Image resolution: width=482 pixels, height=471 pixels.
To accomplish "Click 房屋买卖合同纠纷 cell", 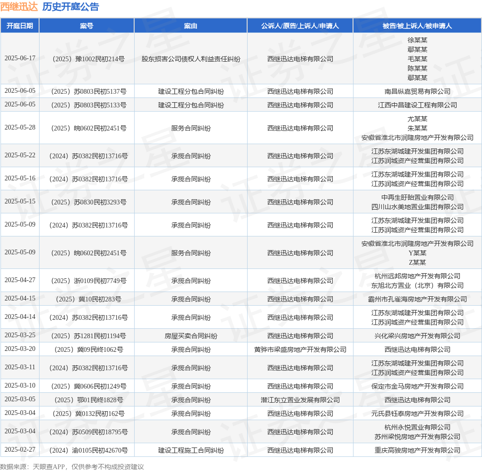I will point(191,336).
